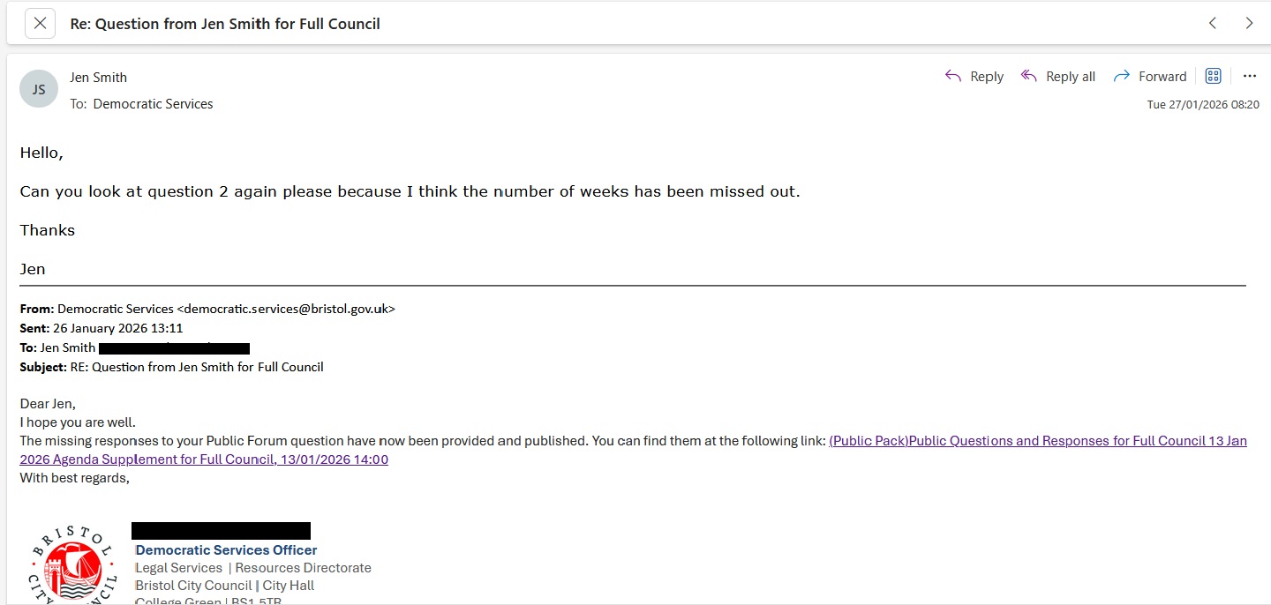
Task: Close the open email message
Action: (40, 24)
